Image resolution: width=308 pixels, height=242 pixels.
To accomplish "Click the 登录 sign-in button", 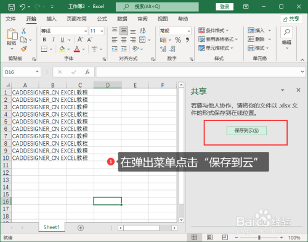I will (225, 7).
